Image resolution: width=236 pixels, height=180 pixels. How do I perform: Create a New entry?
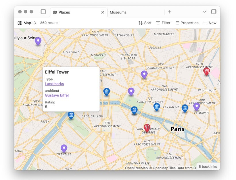[210, 23]
